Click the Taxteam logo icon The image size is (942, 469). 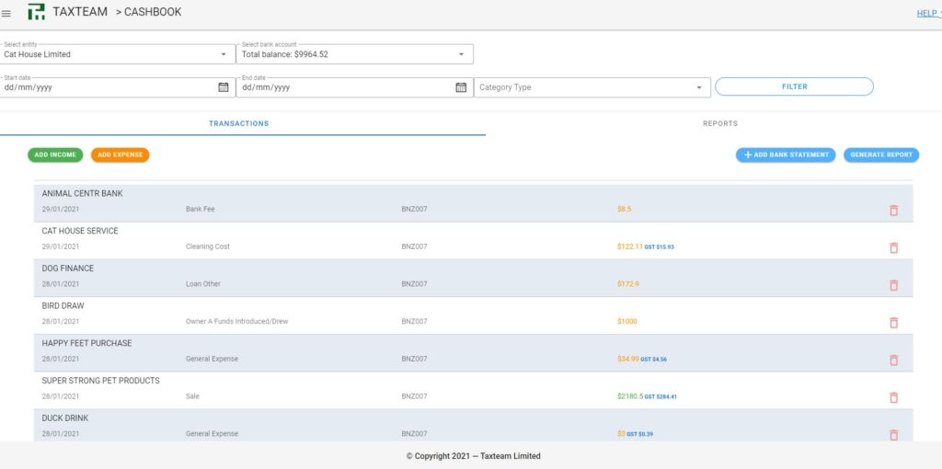click(x=36, y=11)
